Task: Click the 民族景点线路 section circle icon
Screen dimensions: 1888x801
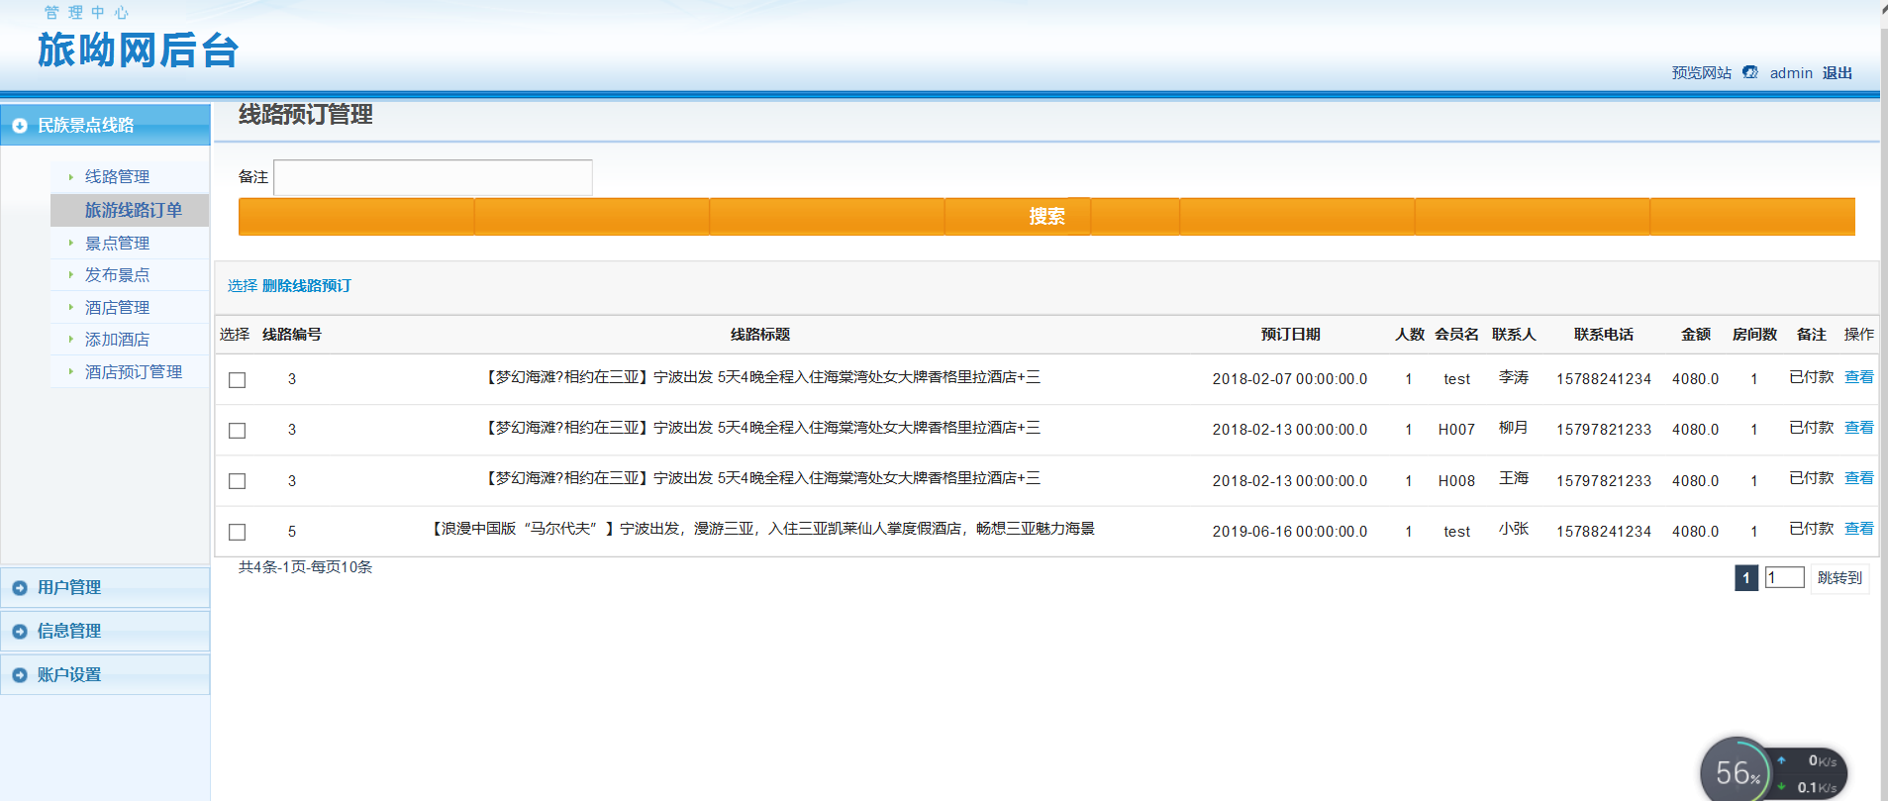Action: click(20, 126)
